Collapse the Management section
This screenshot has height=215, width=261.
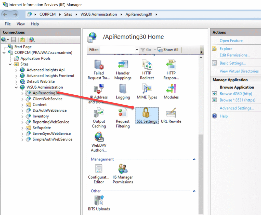194,159
